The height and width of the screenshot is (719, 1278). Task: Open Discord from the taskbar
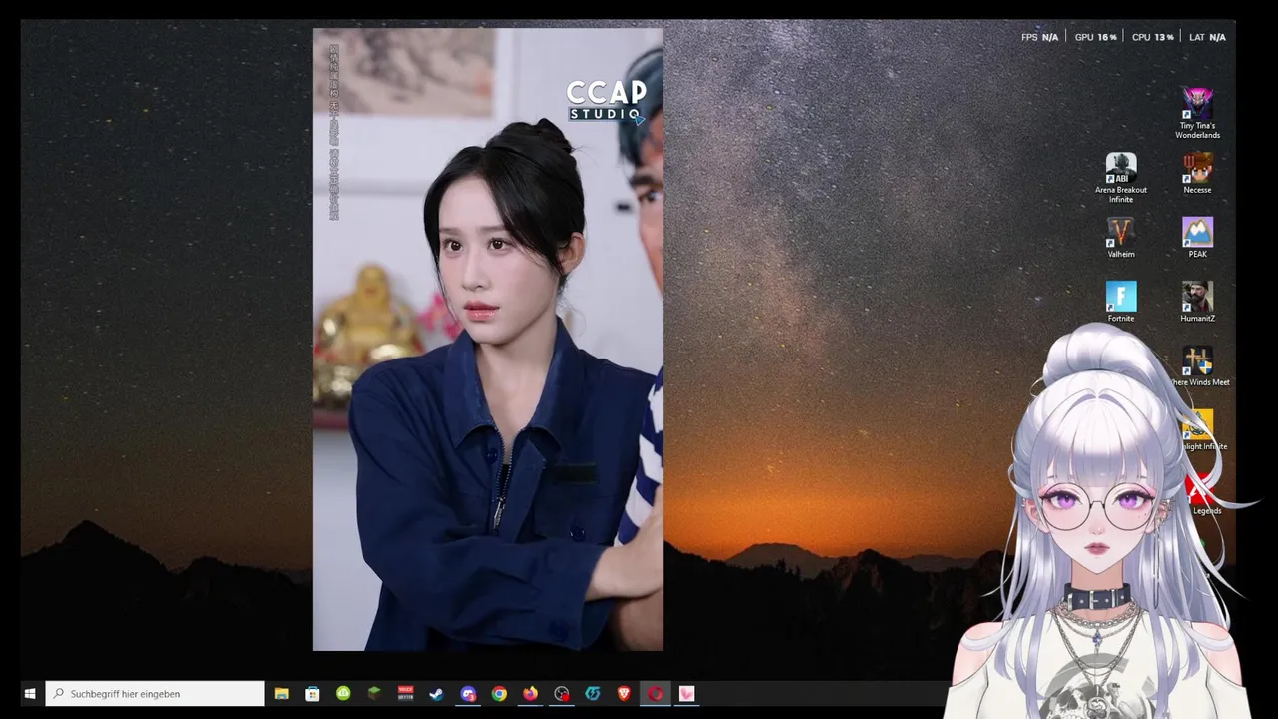(468, 693)
